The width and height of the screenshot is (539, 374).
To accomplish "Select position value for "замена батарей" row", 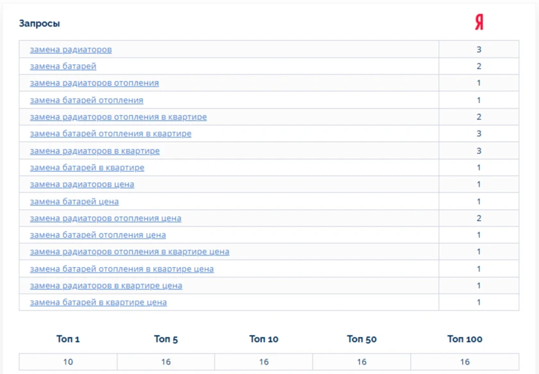I will [479, 66].
